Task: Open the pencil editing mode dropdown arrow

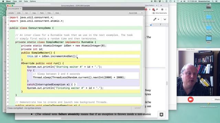Action: (158, 19)
